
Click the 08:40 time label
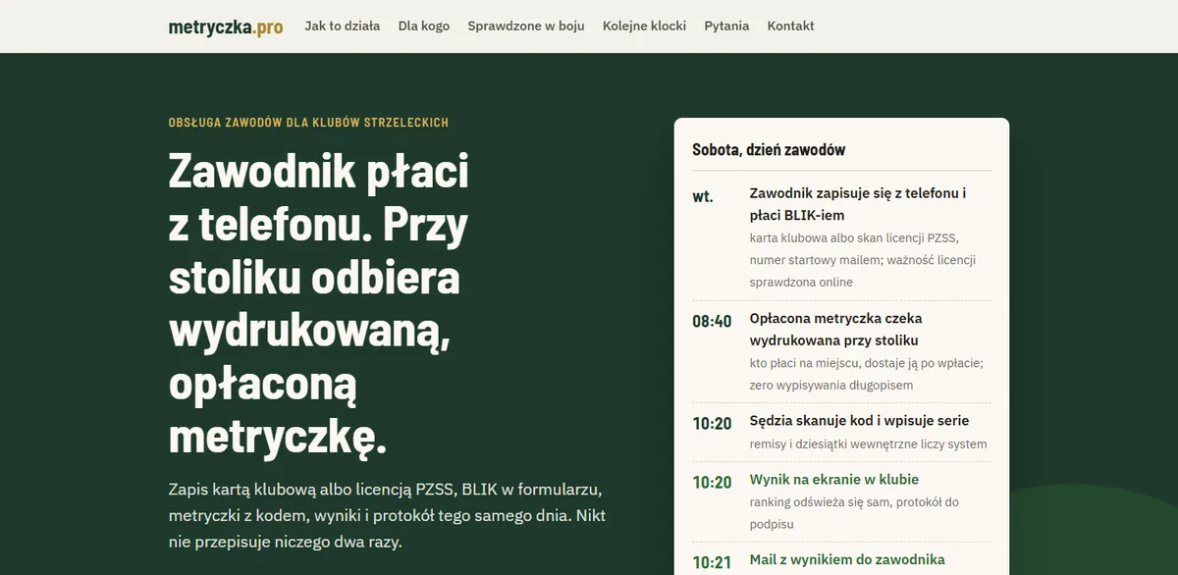tap(712, 321)
